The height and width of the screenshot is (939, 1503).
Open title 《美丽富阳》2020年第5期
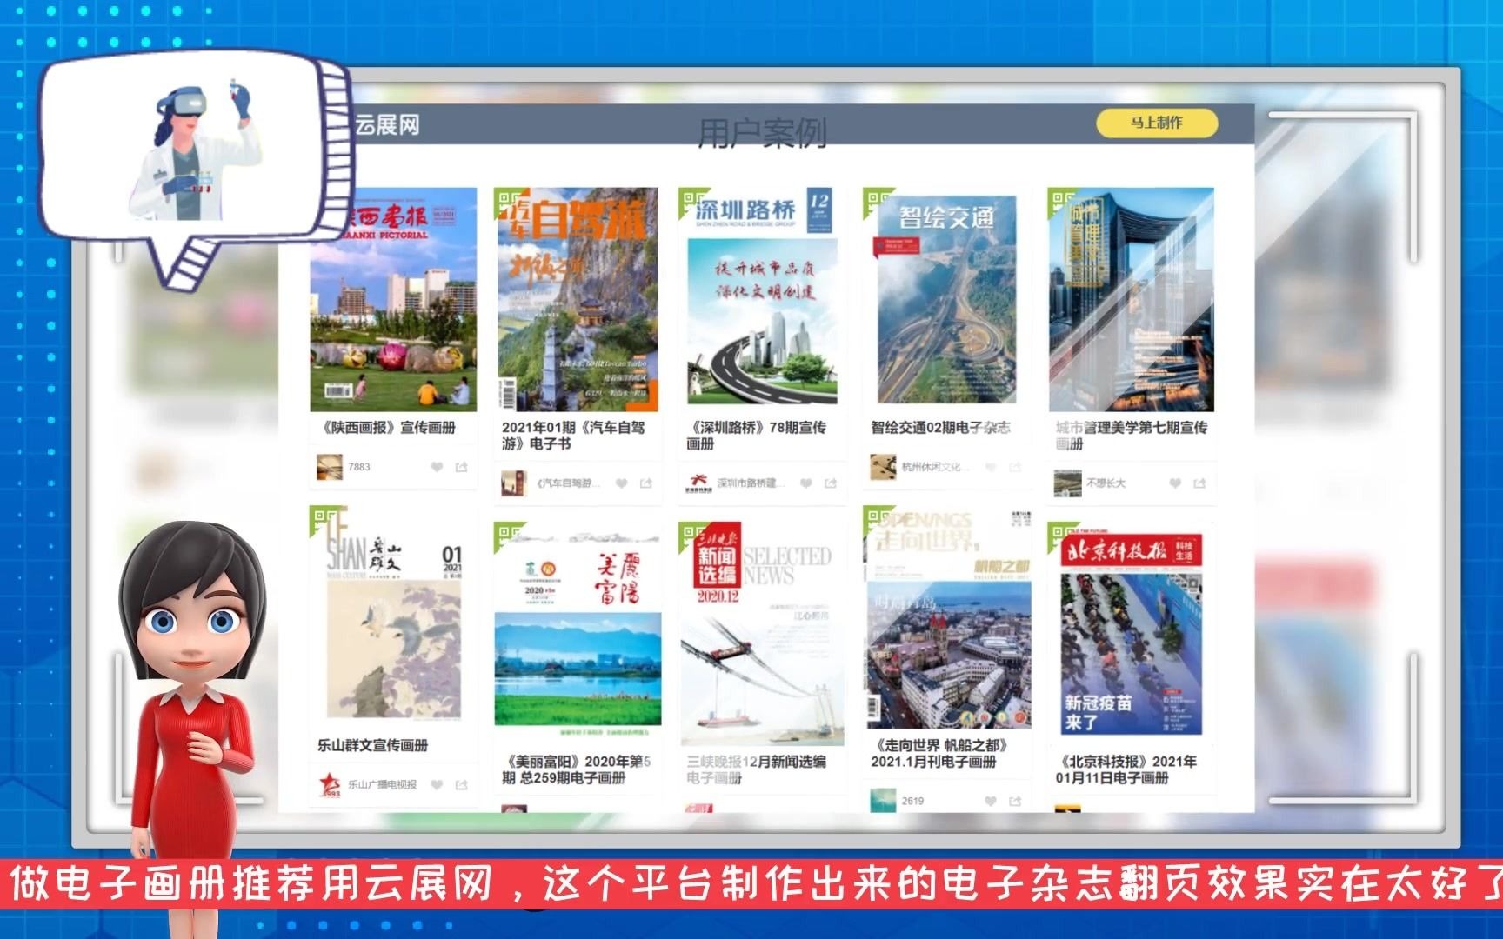[x=576, y=769]
